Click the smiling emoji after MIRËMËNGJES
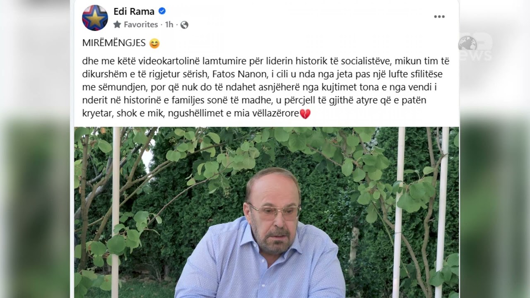530x298 pixels. click(x=154, y=43)
